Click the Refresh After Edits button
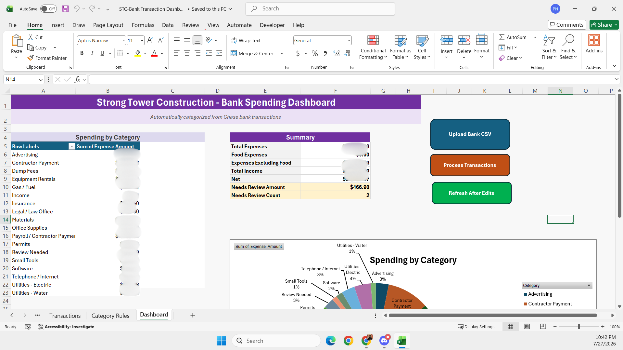Viewport: 623px width, 350px height. (472, 193)
